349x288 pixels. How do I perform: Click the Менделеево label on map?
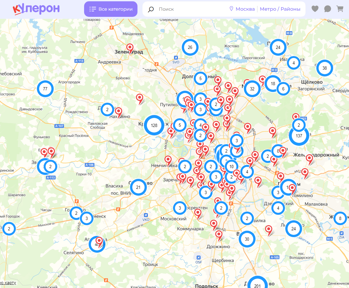(133, 34)
